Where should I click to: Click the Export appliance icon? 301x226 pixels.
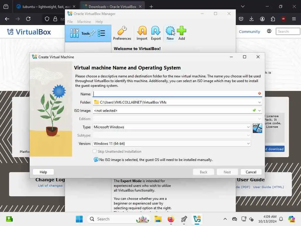click(x=156, y=33)
